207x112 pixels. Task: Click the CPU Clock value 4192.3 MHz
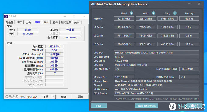(157, 61)
